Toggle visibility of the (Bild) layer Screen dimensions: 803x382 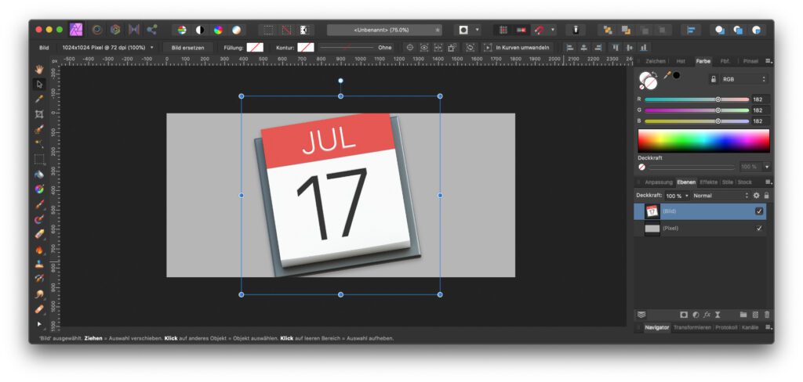pos(759,211)
